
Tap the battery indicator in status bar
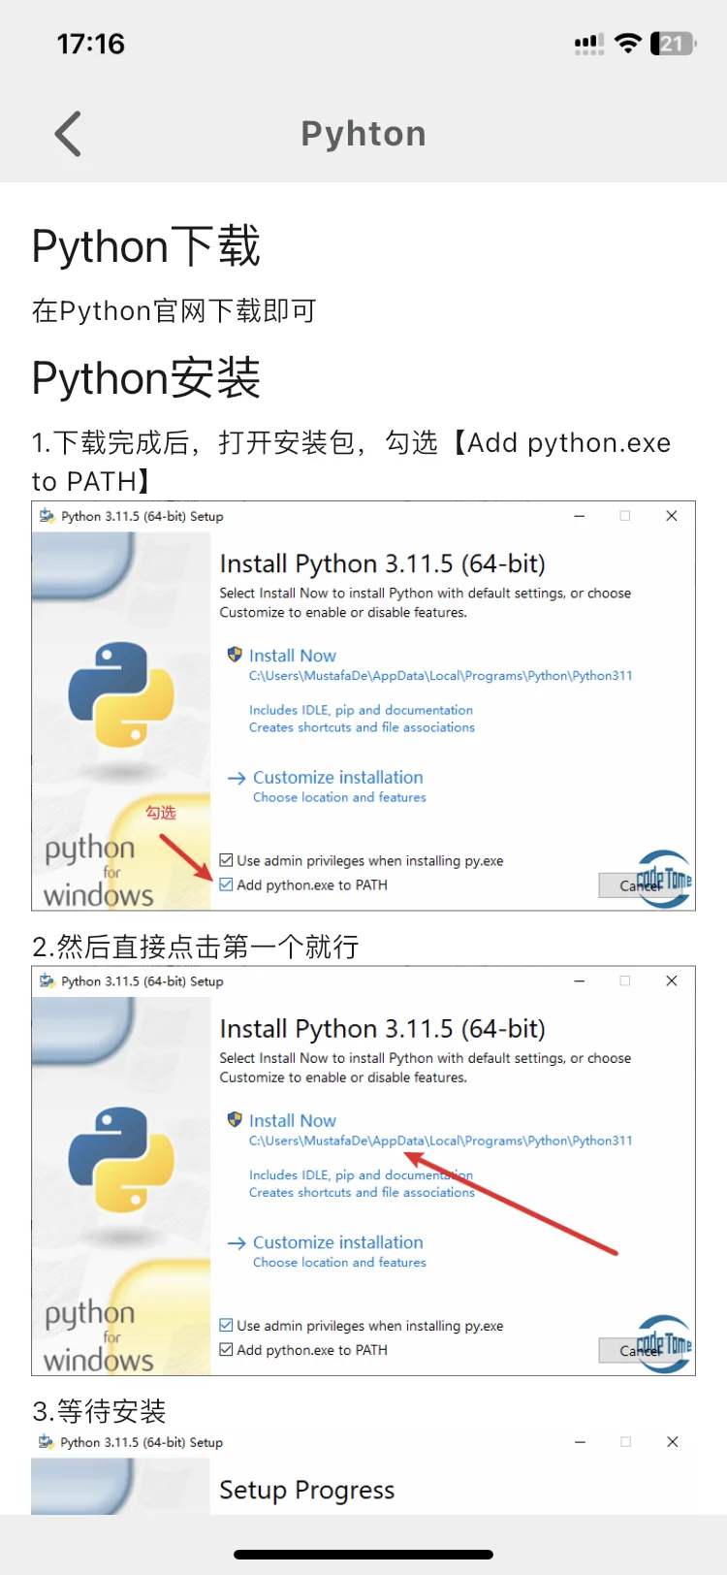[x=674, y=44]
